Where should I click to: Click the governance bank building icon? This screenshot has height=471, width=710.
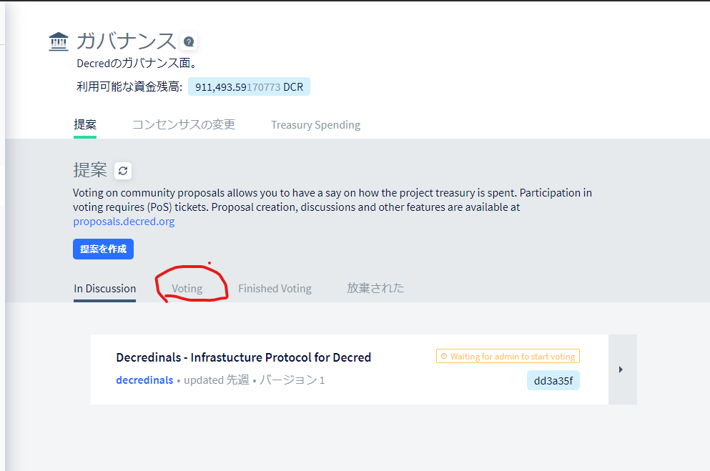(x=59, y=41)
